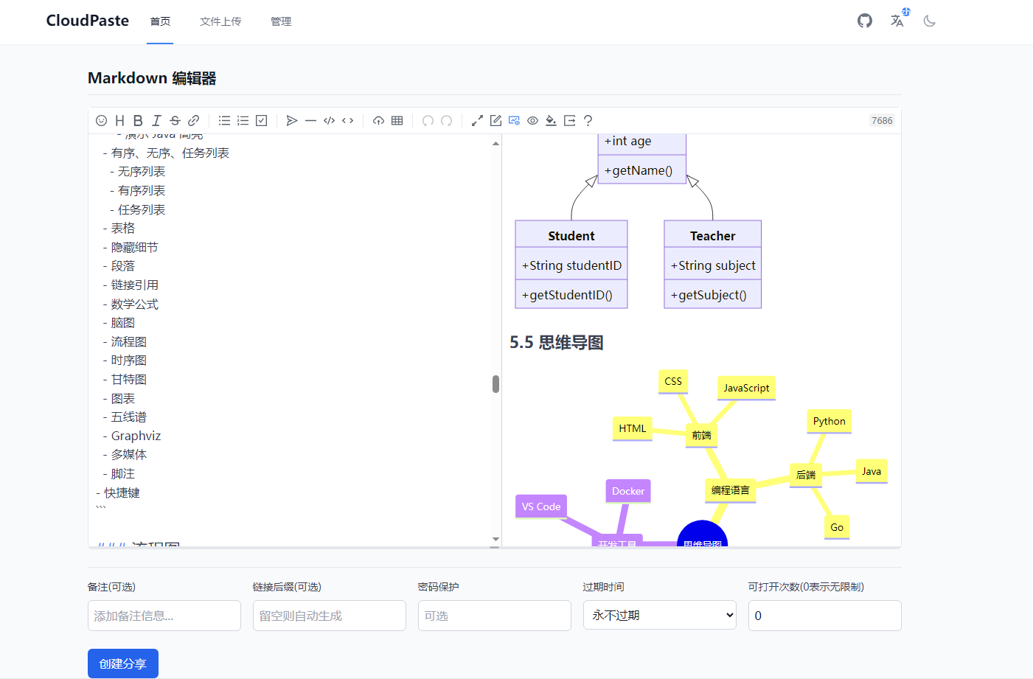Viewport: 1033px width, 679px height.
Task: Apply bold formatting in editor toolbar
Action: (138, 121)
